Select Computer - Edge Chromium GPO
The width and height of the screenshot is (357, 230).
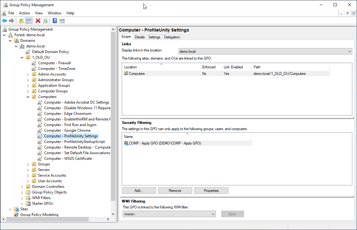pos(68,114)
